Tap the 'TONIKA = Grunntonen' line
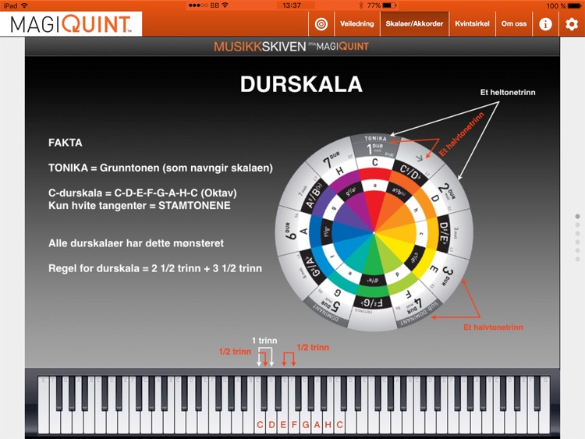This screenshot has height=439, width=585. pyautogui.click(x=161, y=168)
